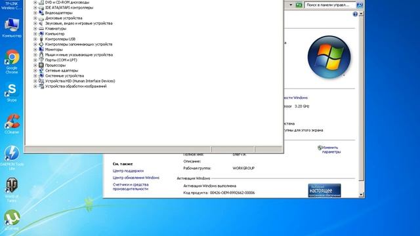The height and width of the screenshot is (236, 420).
Task: Click the search magnifier button in System window
Action: 360,5
